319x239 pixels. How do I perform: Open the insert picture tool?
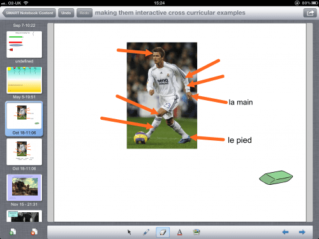(x=197, y=232)
